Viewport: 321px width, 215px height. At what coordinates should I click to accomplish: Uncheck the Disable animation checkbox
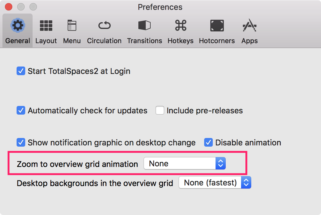pyautogui.click(x=208, y=143)
